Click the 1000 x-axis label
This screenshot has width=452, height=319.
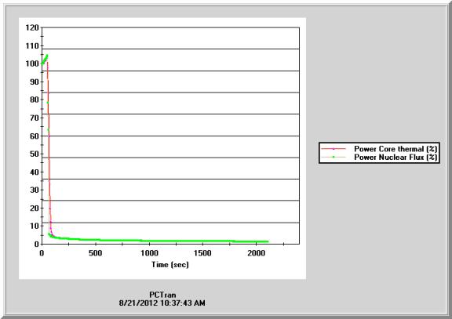tap(149, 253)
